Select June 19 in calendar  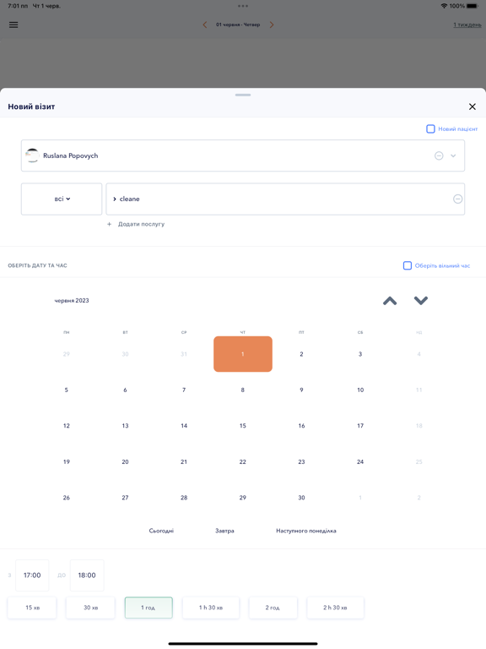click(x=67, y=462)
